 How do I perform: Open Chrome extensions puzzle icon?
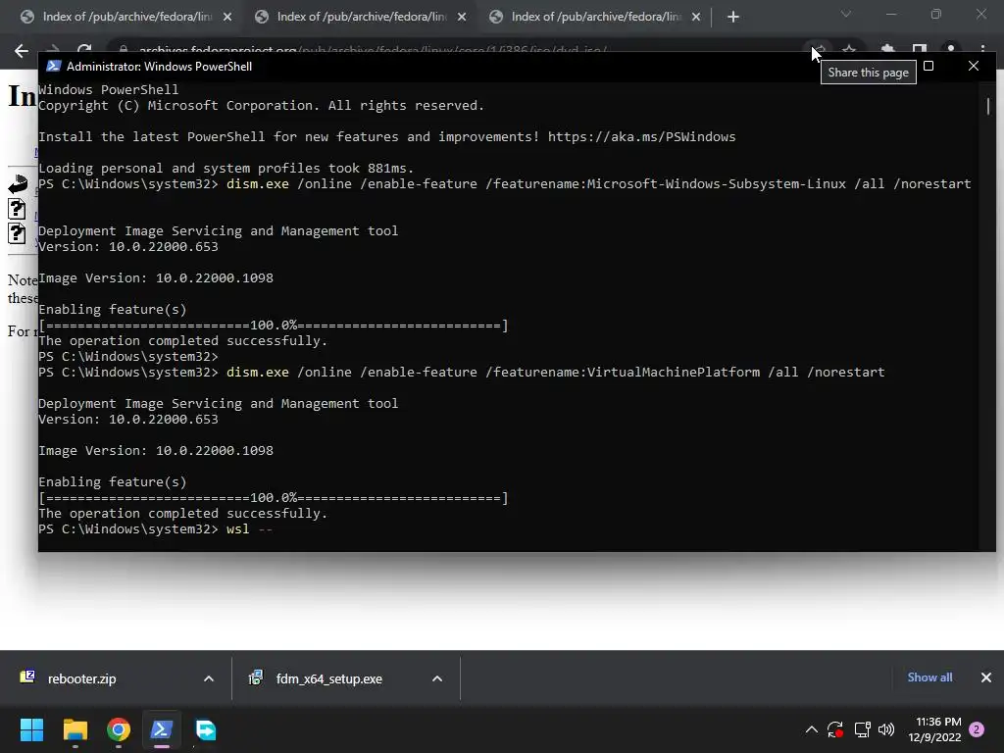(887, 49)
